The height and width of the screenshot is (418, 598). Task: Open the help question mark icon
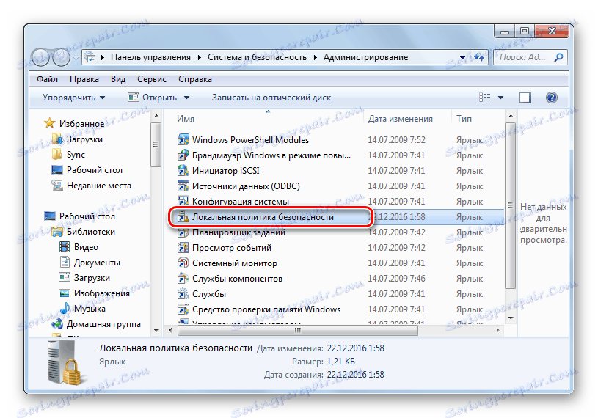[552, 98]
